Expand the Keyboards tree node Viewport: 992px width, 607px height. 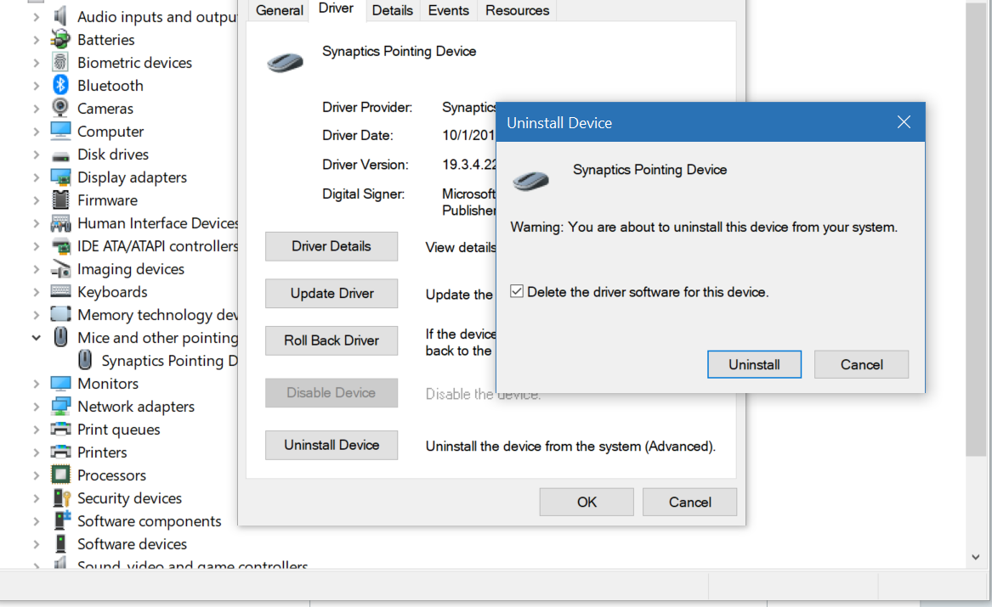[x=36, y=292]
